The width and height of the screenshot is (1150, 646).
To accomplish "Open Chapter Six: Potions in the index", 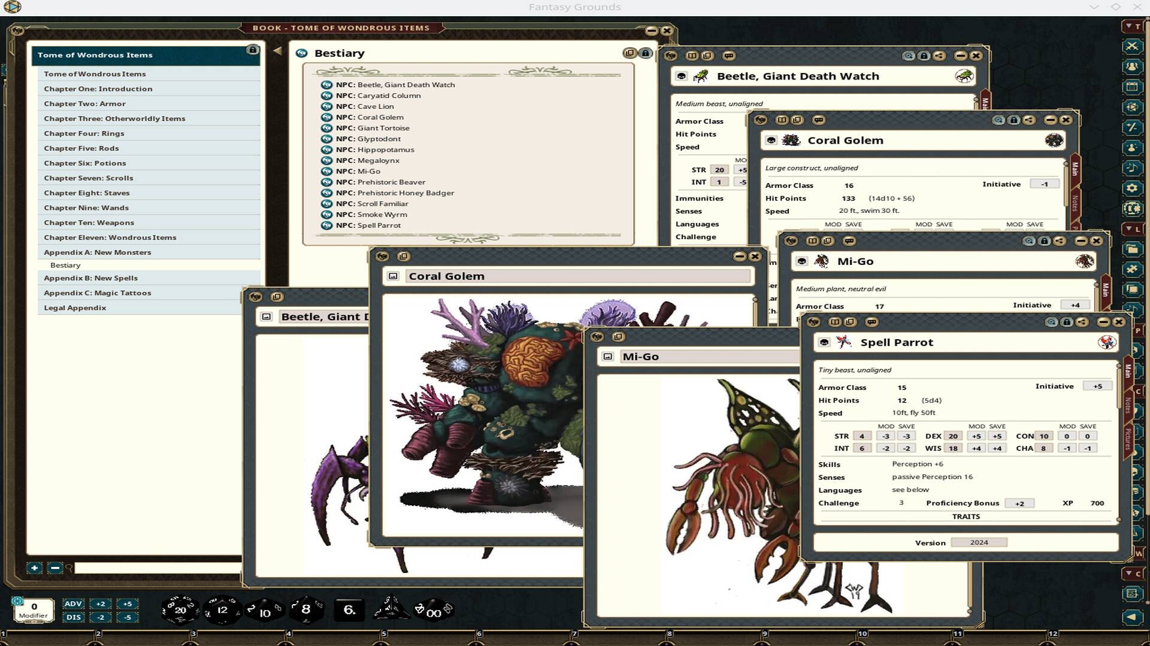I will (84, 163).
